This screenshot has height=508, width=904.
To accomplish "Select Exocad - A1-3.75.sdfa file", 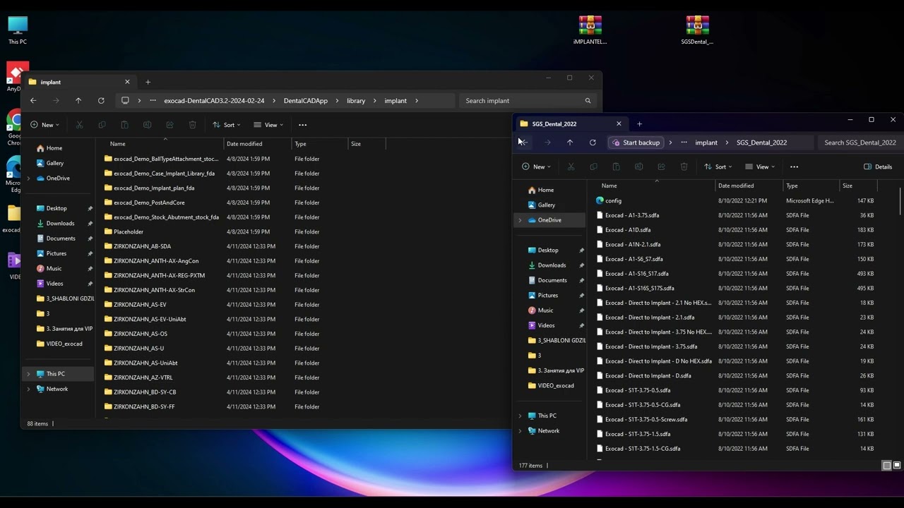I will point(632,215).
